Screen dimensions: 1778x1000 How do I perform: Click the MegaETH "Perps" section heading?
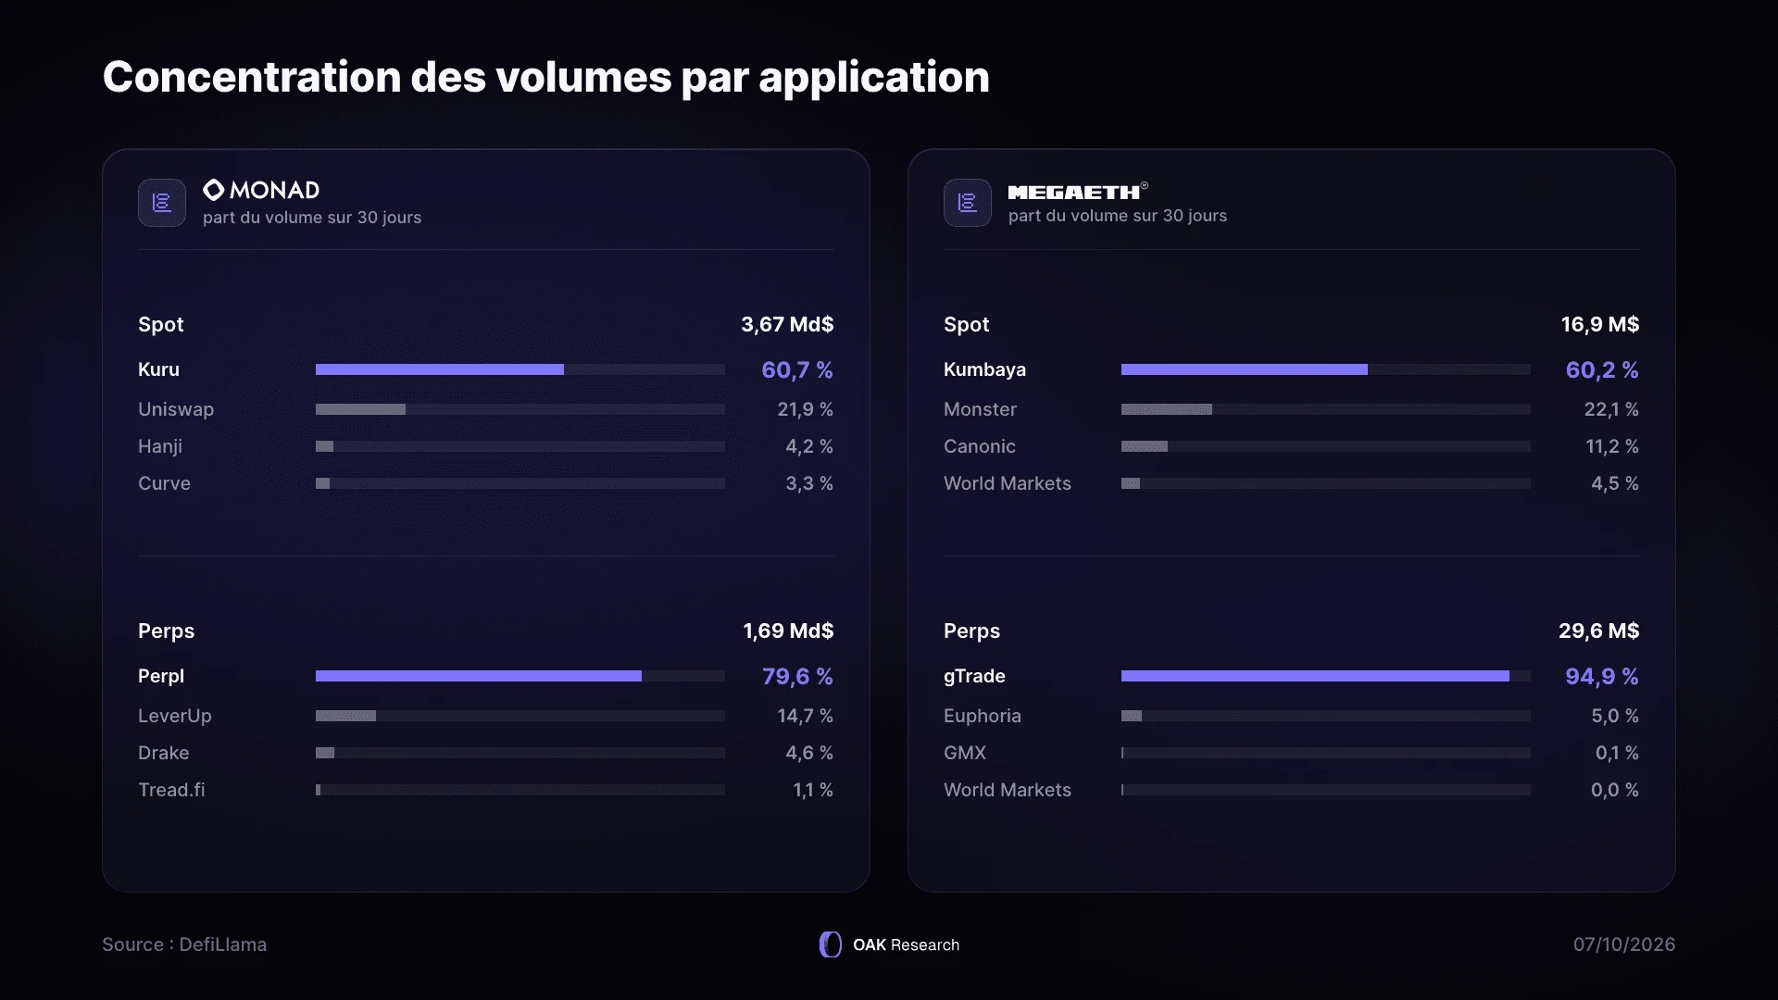pyautogui.click(x=971, y=631)
